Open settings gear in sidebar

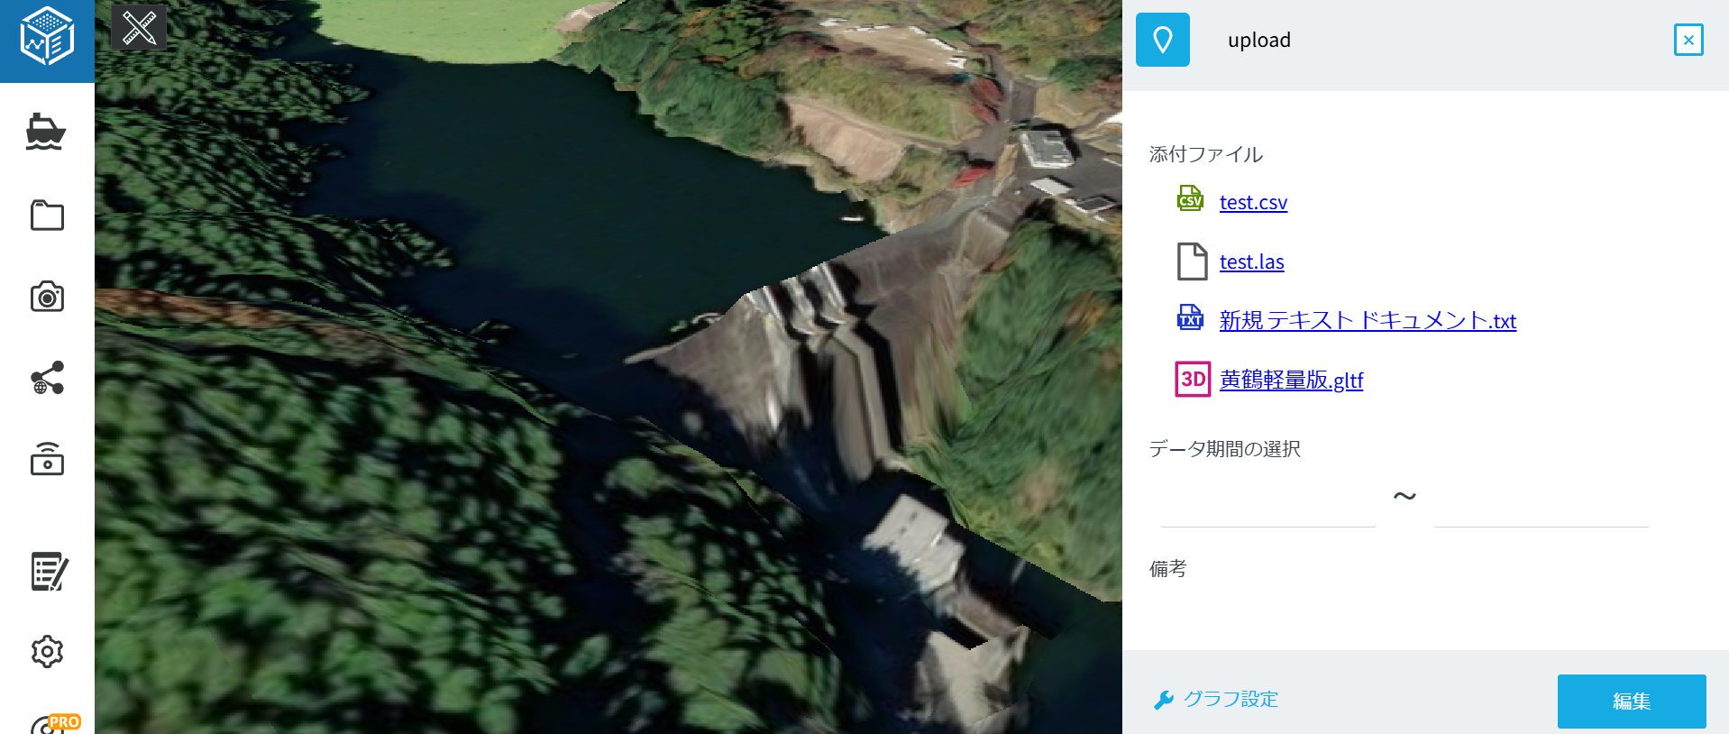point(47,651)
